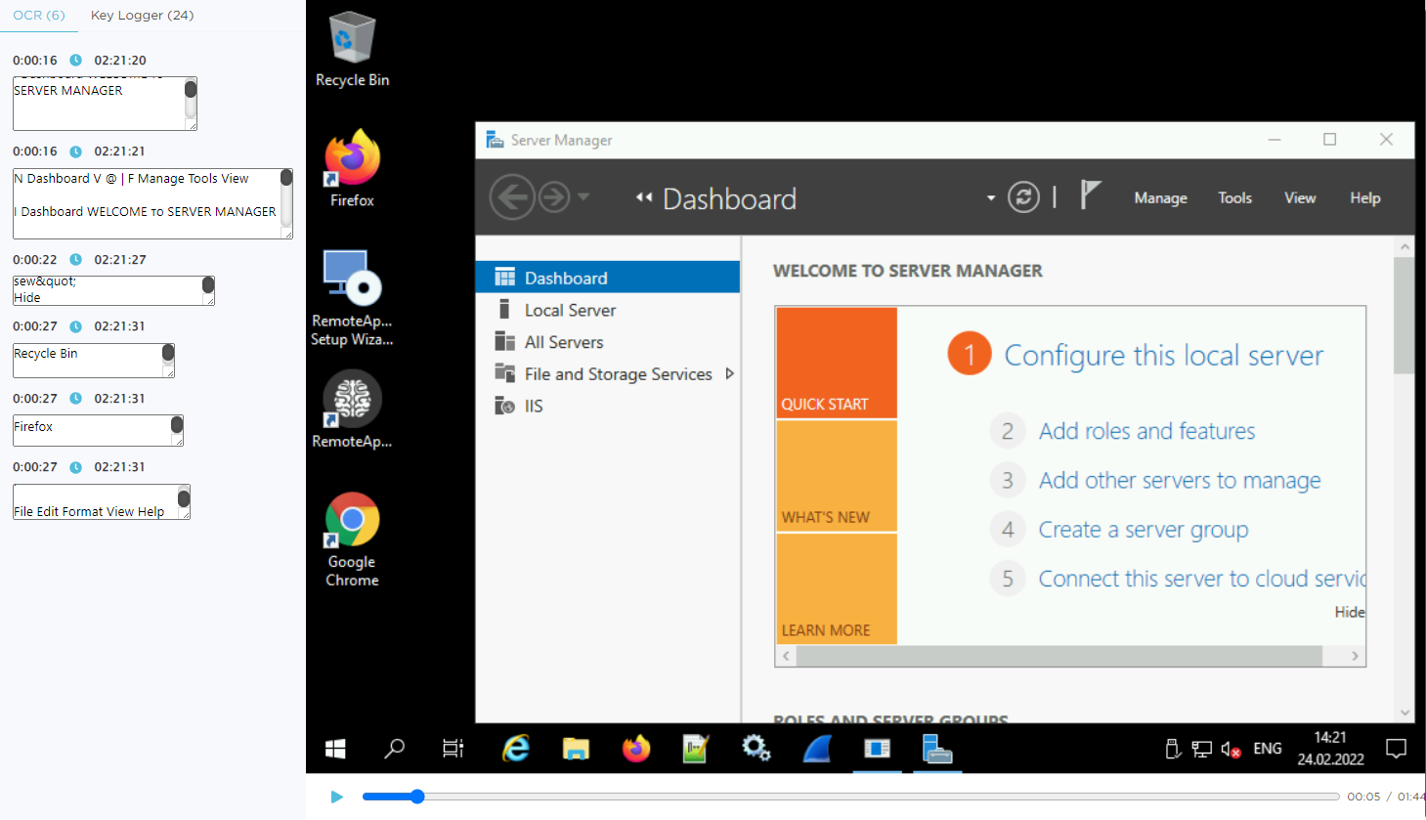Screen dimensions: 1426x820
Task: Open the navigation history dropdown arrow
Action: coord(583,197)
